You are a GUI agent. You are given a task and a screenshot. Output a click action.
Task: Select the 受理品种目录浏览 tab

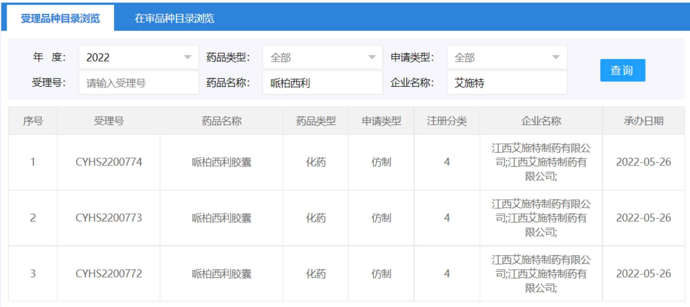pos(60,18)
